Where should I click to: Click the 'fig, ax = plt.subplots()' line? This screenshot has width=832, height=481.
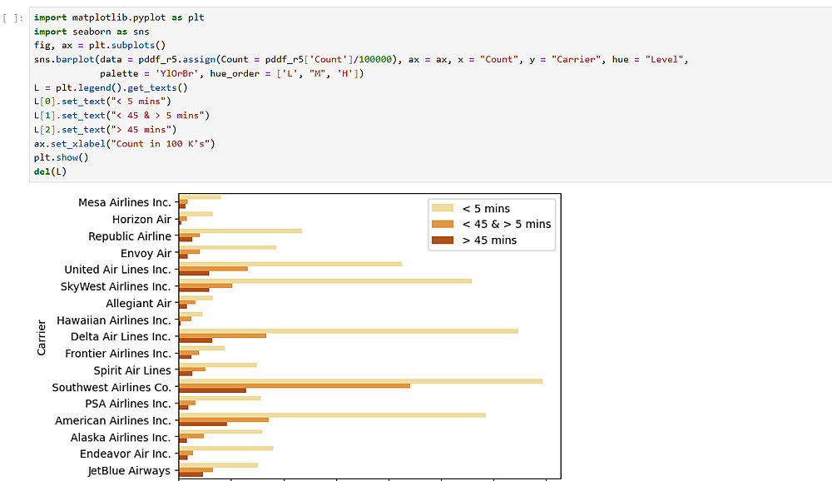coord(100,45)
